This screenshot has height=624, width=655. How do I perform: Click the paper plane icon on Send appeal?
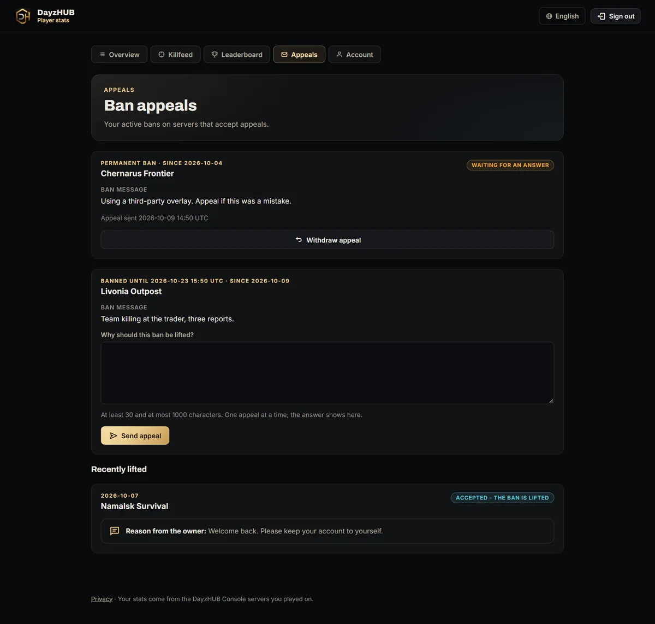tap(114, 435)
